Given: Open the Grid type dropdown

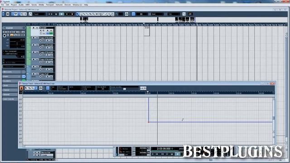Looking at the screenshot, I should point(158,14).
